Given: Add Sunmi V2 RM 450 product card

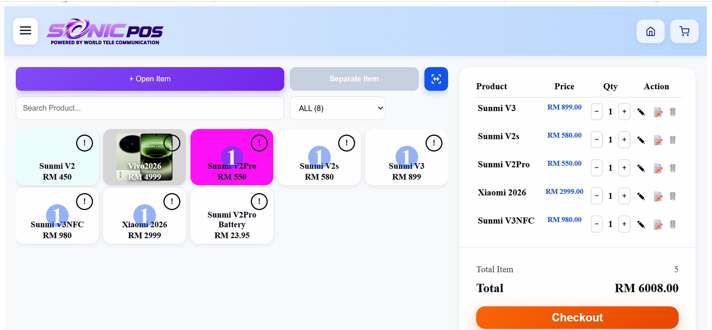Looking at the screenshot, I should coord(57,157).
